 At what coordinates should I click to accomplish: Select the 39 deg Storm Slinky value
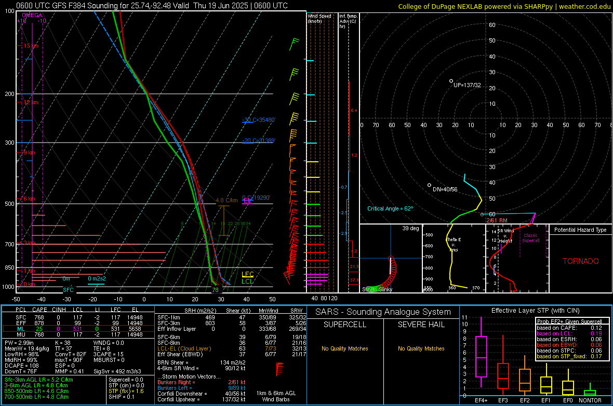tap(410, 228)
